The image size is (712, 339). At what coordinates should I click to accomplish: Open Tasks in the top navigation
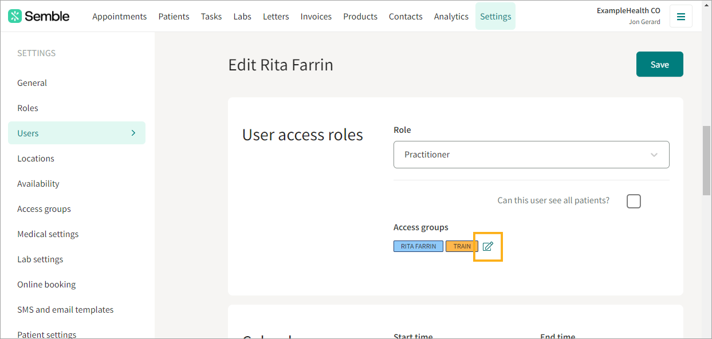click(211, 17)
